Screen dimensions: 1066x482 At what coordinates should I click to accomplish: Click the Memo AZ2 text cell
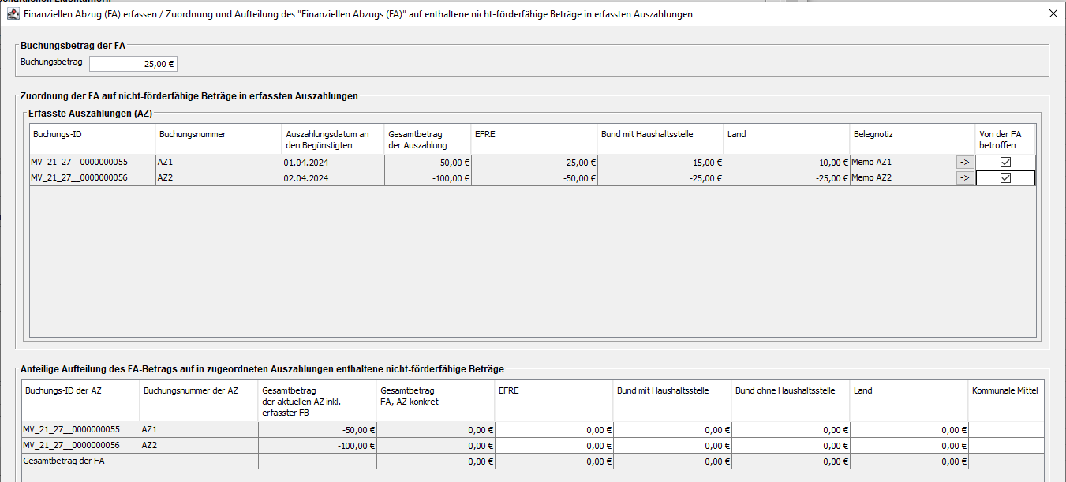click(x=902, y=177)
